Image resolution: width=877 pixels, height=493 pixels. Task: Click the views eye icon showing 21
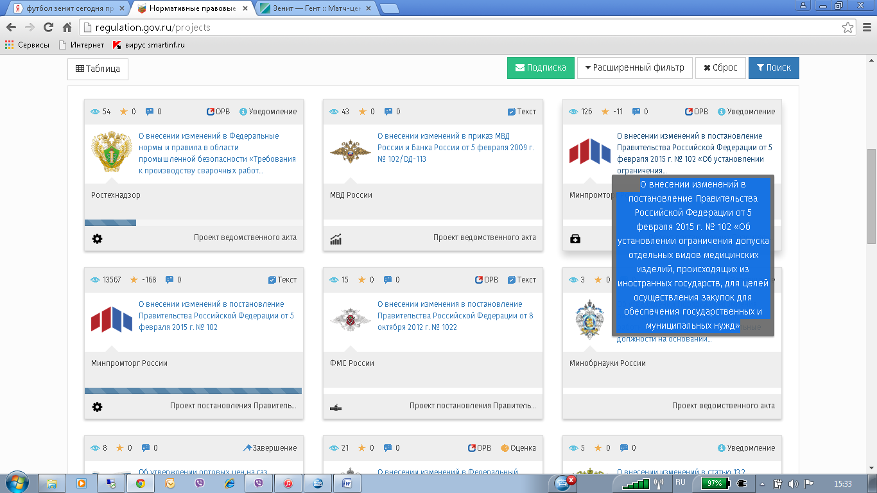tap(334, 448)
